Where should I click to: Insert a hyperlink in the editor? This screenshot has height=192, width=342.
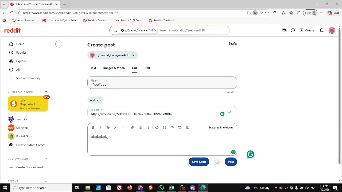133,127
